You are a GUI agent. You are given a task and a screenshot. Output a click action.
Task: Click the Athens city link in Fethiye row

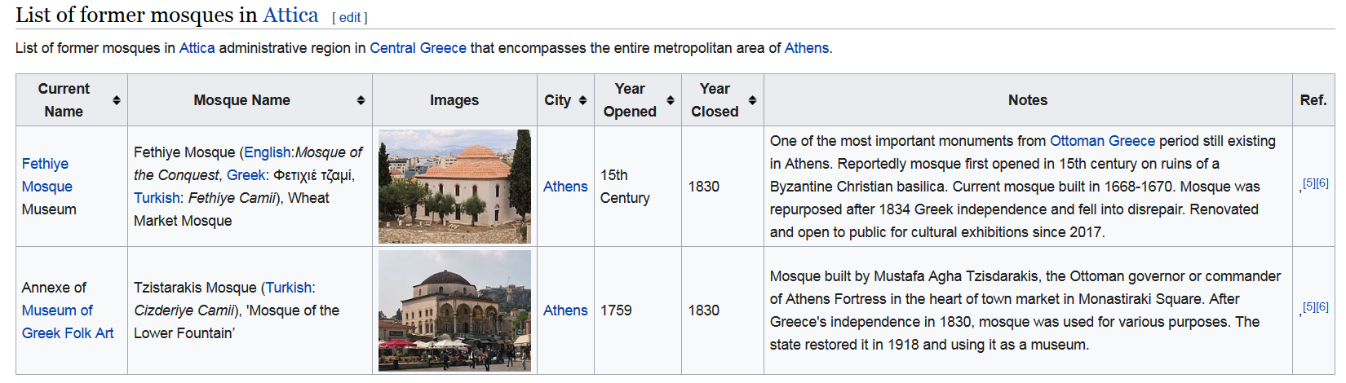point(565,187)
